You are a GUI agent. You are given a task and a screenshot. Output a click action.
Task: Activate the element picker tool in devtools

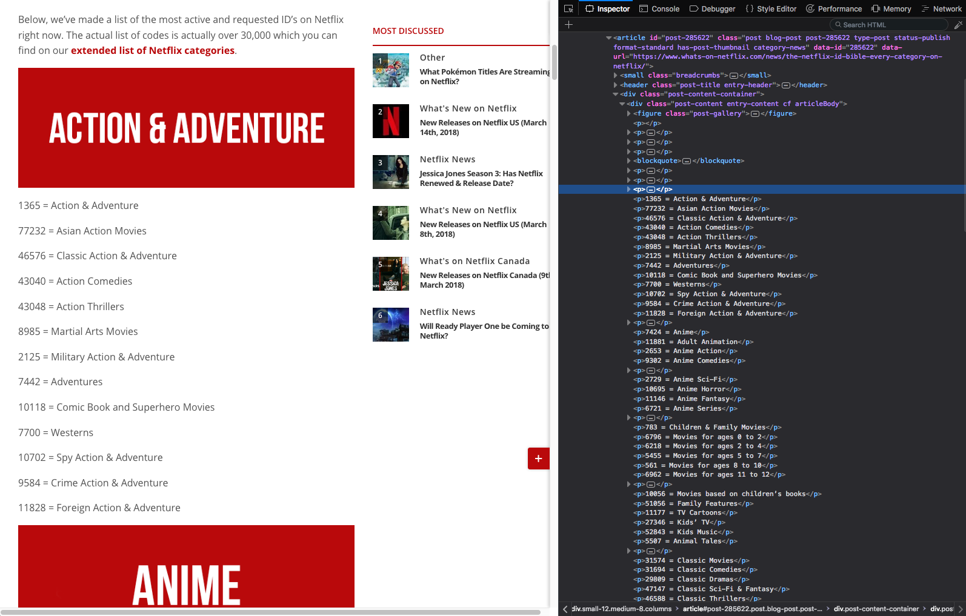click(x=568, y=8)
